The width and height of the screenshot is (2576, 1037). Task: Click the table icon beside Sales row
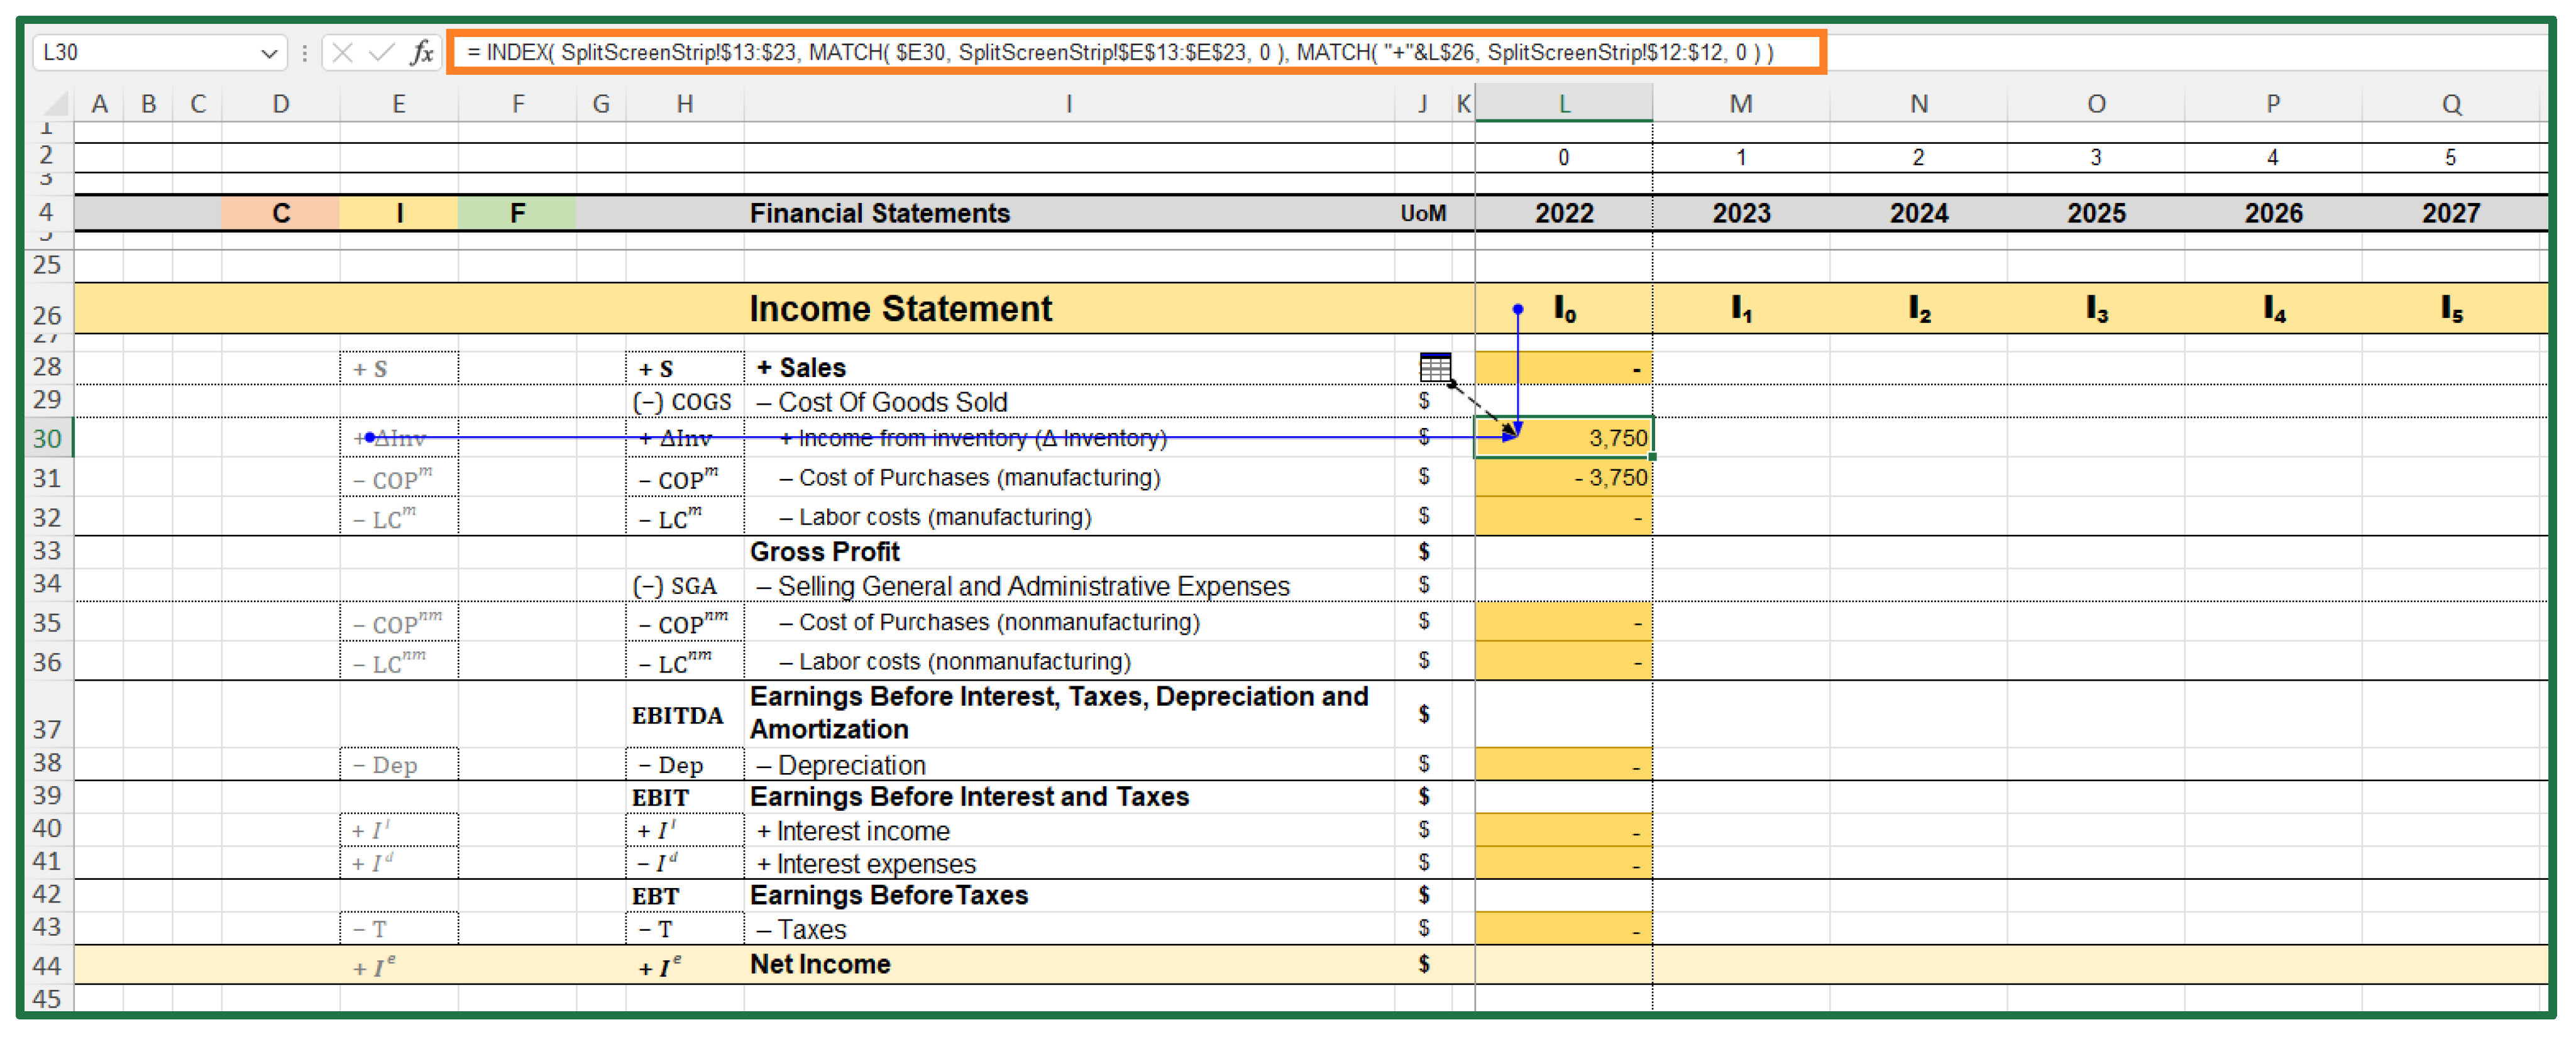[x=1435, y=367]
